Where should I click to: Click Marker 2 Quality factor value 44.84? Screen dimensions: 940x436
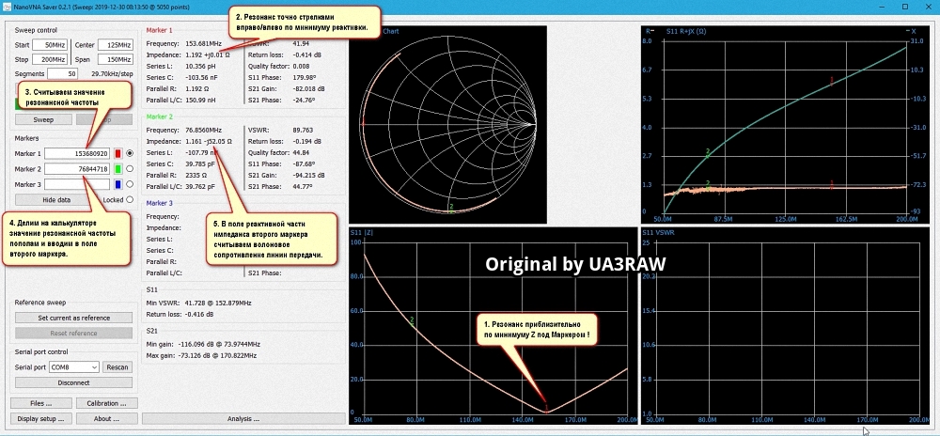tap(301, 153)
